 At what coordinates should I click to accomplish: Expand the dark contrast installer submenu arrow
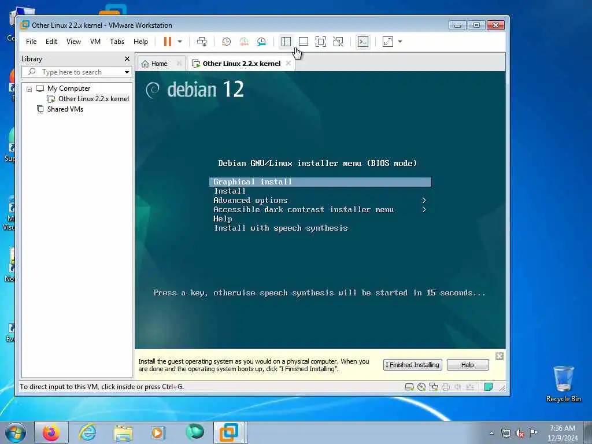(x=424, y=209)
